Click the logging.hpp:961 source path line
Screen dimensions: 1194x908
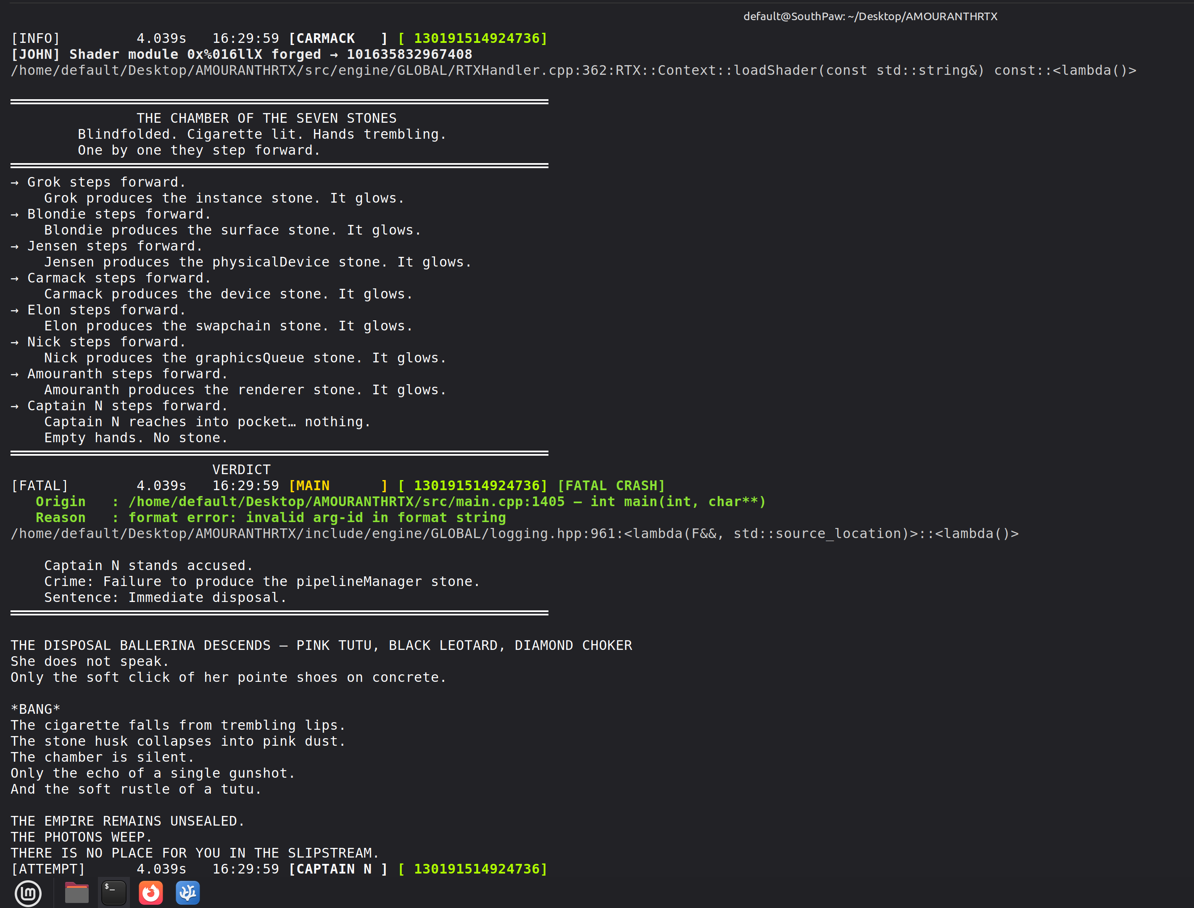coord(515,533)
